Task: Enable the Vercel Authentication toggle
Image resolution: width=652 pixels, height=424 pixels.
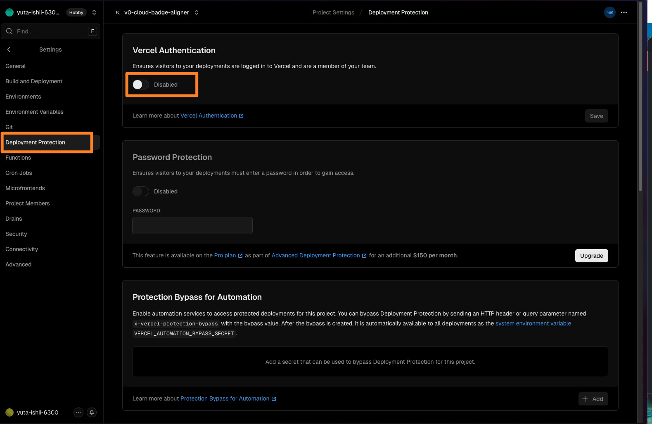Action: (140, 85)
